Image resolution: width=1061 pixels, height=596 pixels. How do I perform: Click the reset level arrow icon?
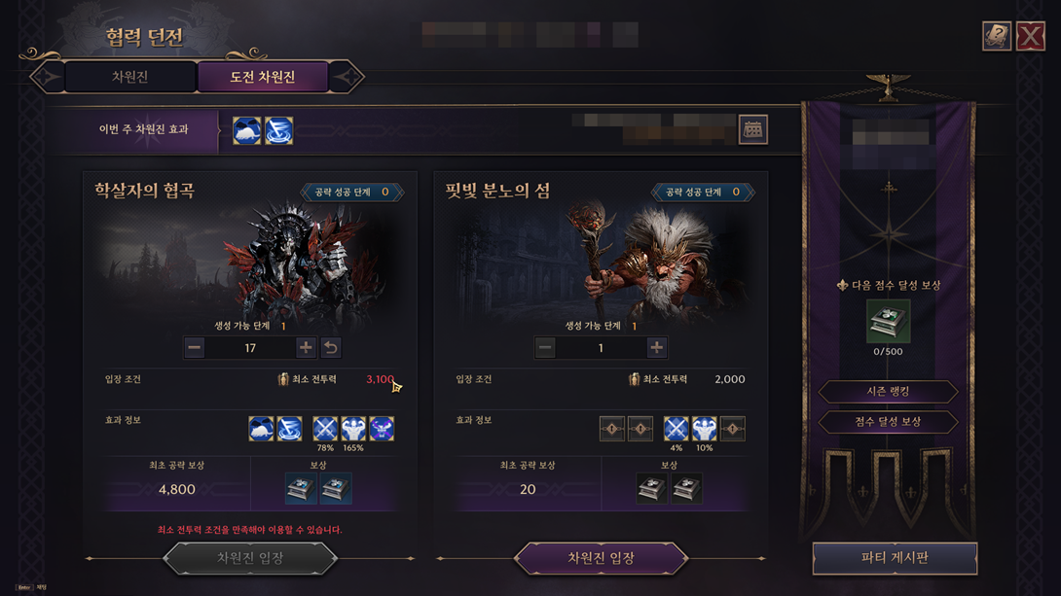tap(331, 348)
